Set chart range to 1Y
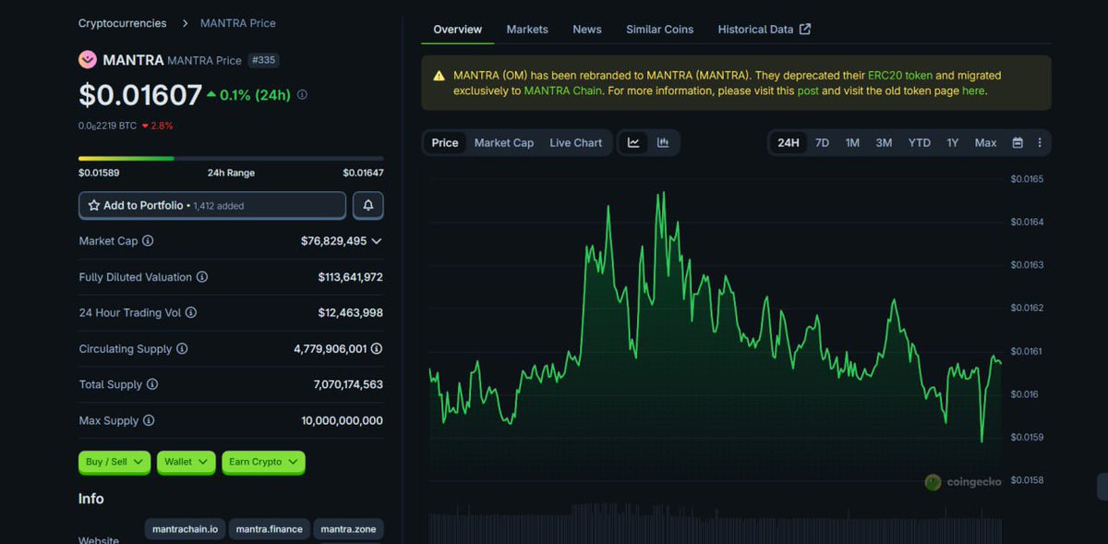This screenshot has height=544, width=1108. (952, 142)
